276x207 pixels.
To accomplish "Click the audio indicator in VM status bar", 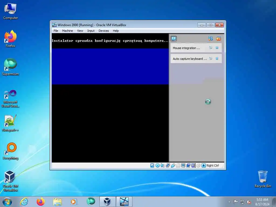I will 163,165.
